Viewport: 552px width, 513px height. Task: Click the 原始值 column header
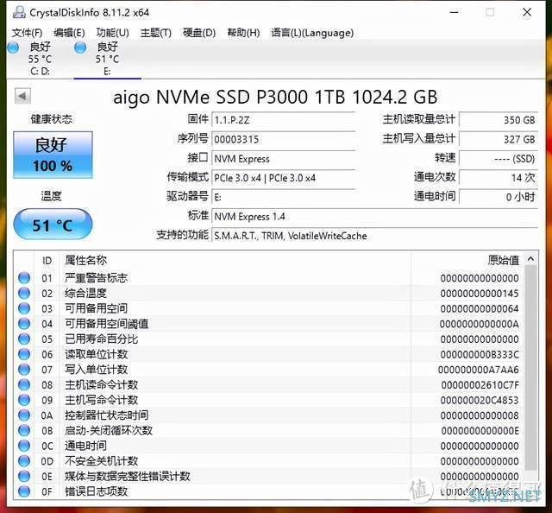click(504, 261)
